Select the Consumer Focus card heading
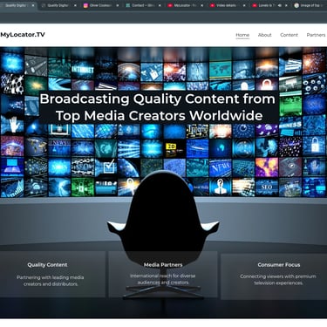Image resolution: width=327 pixels, height=327 pixels. [279, 265]
